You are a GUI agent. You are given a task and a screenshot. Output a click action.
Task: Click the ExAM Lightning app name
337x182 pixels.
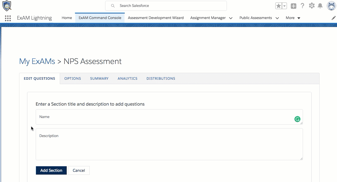(34, 18)
